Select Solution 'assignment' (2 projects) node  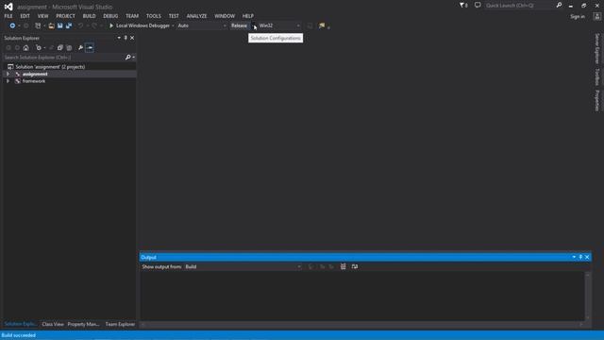click(50, 67)
